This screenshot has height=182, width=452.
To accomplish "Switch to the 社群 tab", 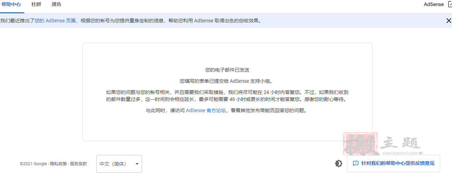I will (36, 5).
